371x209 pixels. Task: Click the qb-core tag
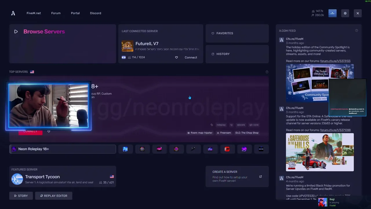click(254, 125)
